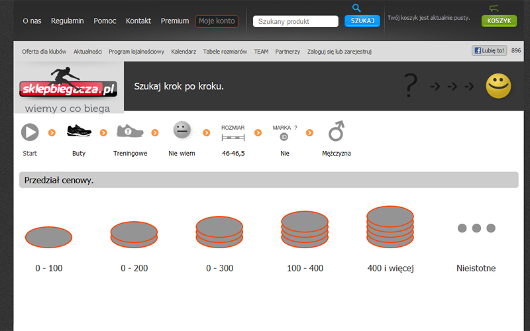Click the Nie wiem neutral face icon

[182, 130]
